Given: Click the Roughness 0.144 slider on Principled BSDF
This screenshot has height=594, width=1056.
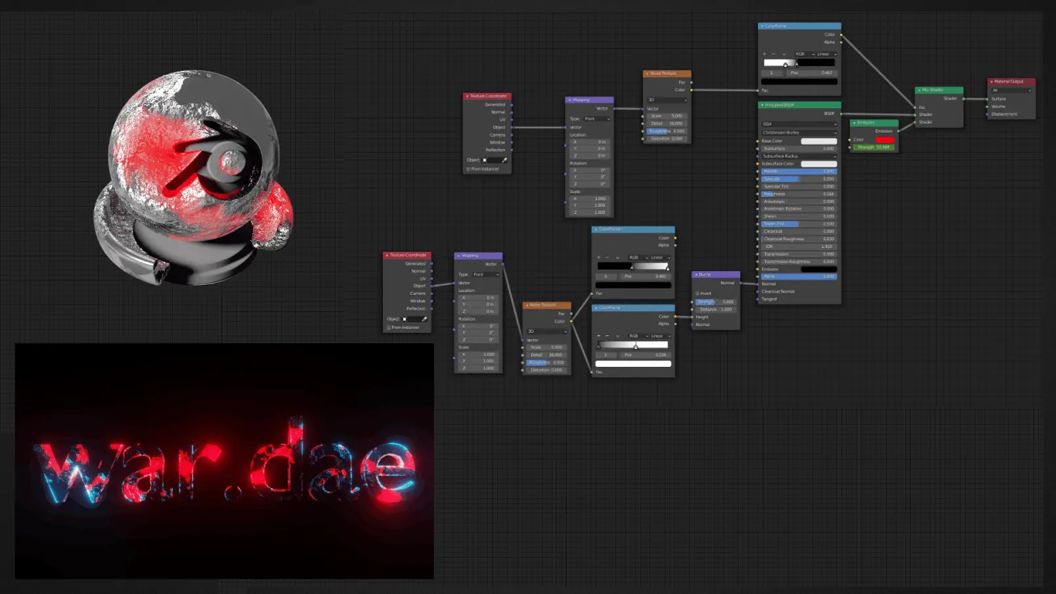Looking at the screenshot, I should click(799, 194).
